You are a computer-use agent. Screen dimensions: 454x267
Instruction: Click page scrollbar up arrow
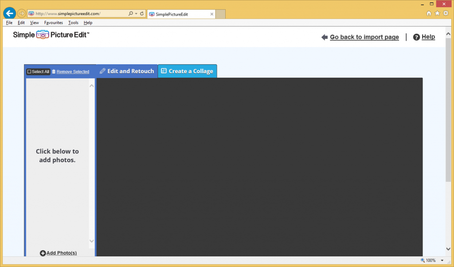pyautogui.click(x=448, y=34)
